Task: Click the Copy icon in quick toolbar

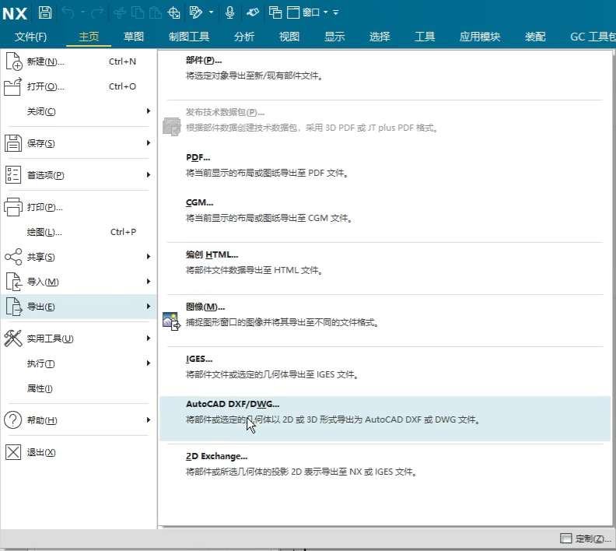Action: 138,12
